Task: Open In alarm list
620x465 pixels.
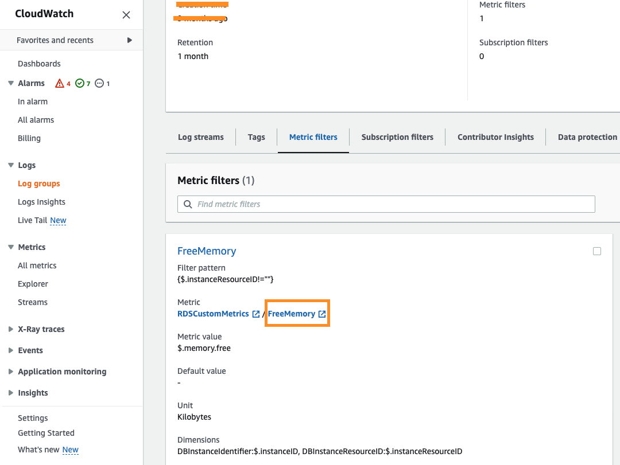Action: (33, 101)
